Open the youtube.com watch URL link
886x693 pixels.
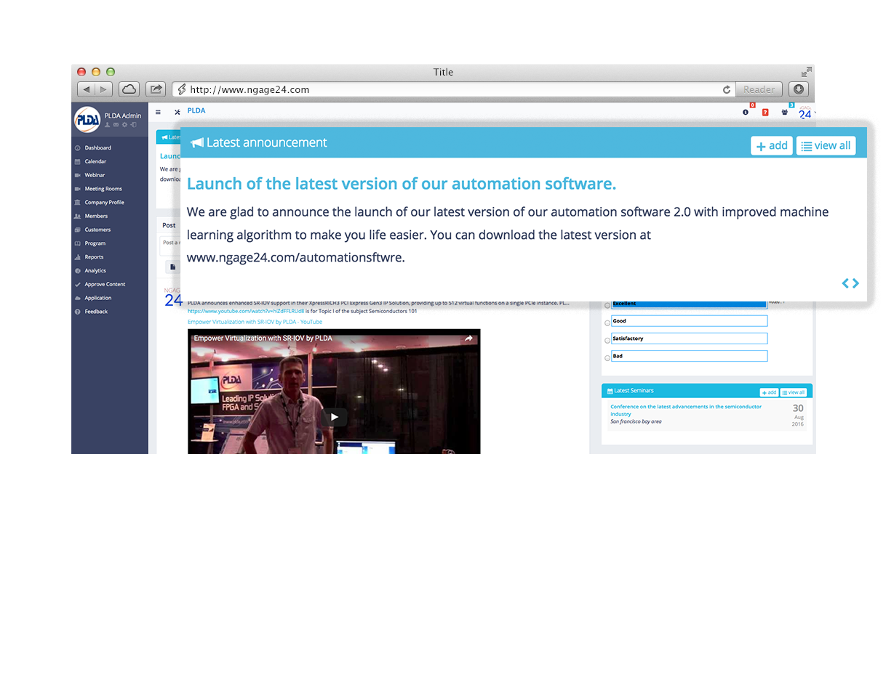pos(246,310)
